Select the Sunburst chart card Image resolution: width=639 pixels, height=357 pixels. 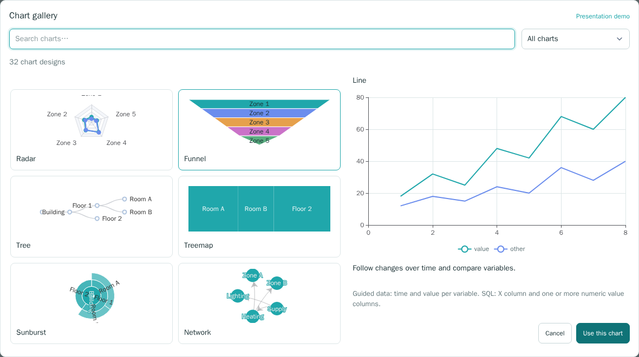coord(92,303)
